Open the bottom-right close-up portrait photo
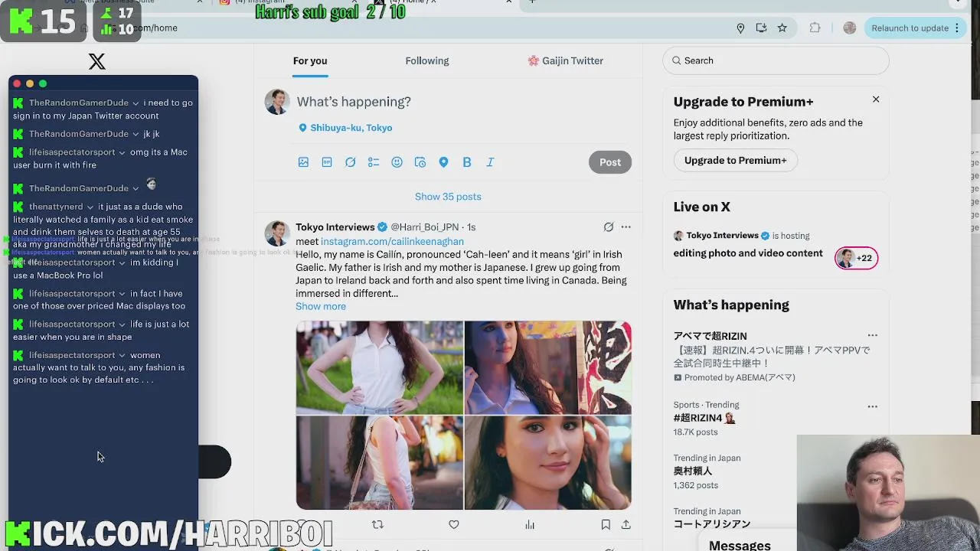The width and height of the screenshot is (980, 551). coord(548,462)
